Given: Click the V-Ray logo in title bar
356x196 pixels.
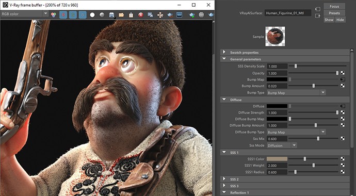Looking at the screenshot, I should tap(5, 5).
